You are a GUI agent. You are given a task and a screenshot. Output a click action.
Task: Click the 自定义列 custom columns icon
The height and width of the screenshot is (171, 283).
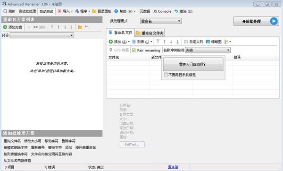tap(186, 42)
